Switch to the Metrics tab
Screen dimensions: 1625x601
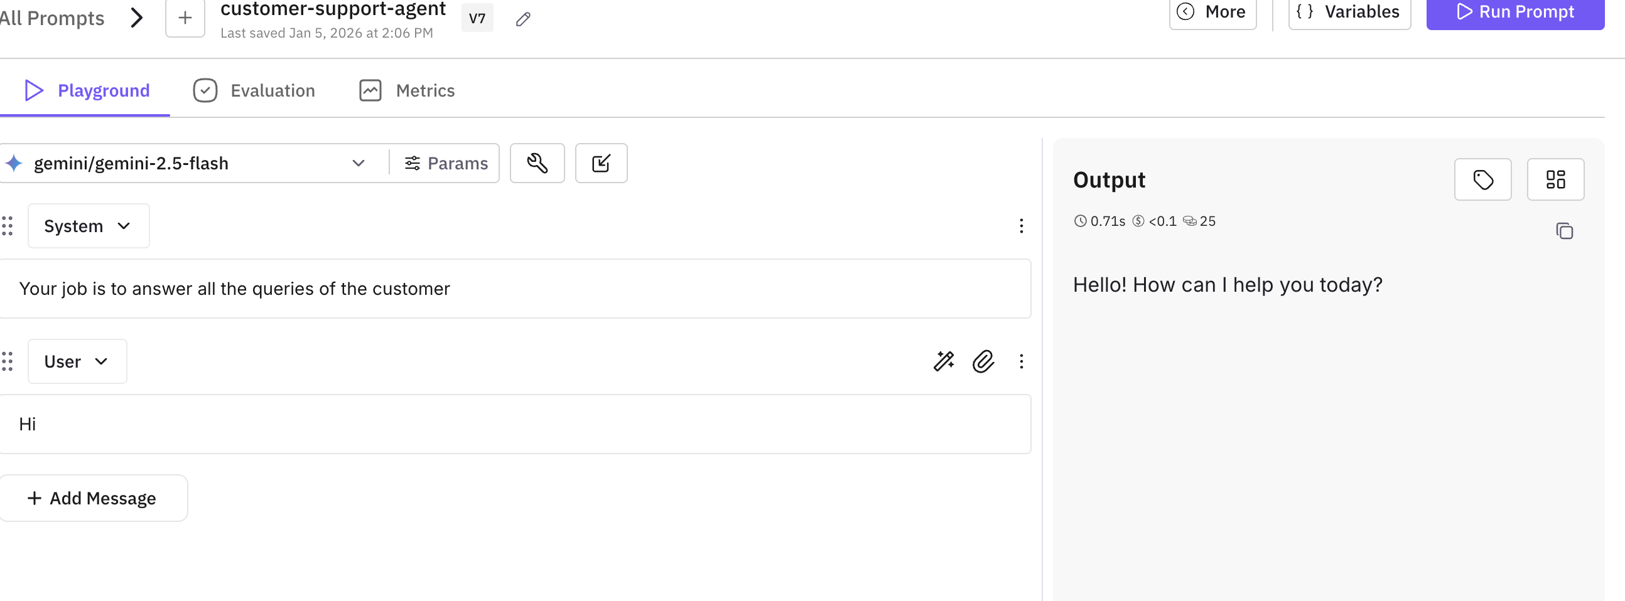coord(407,91)
